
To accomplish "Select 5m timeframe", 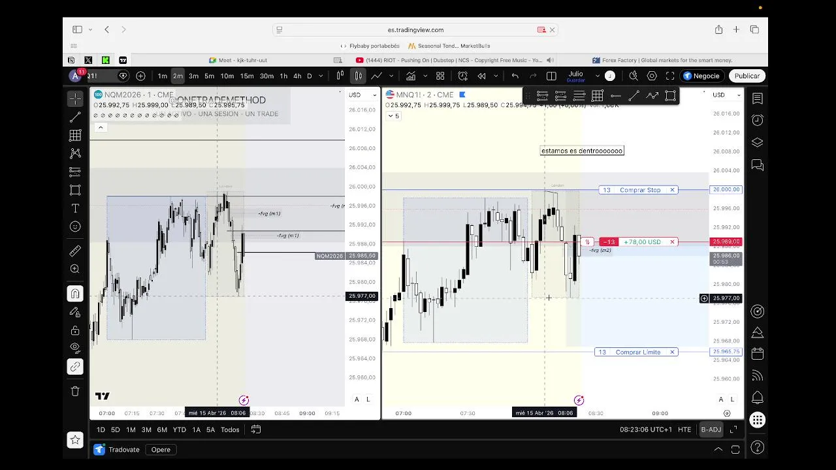I will (209, 76).
